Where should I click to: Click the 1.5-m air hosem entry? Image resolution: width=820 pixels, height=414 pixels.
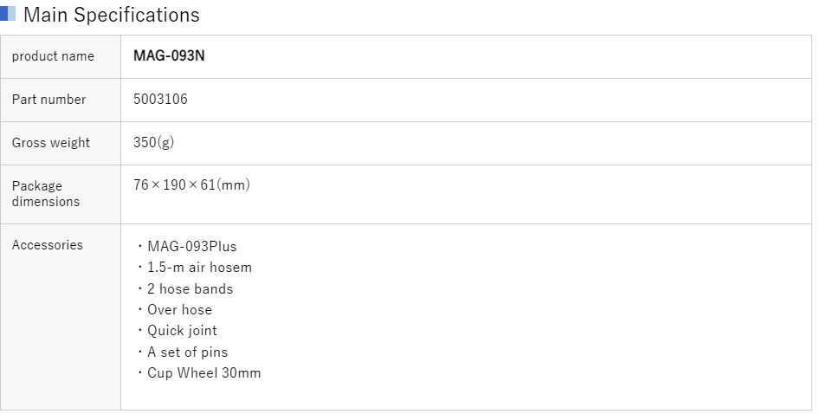pos(199,268)
